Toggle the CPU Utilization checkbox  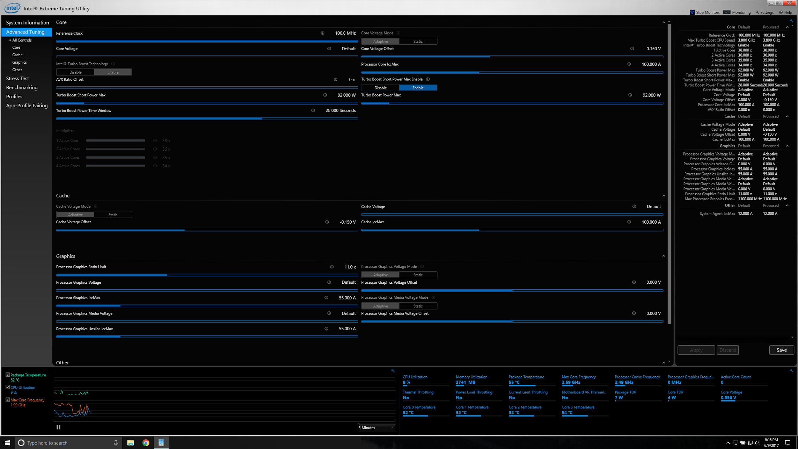click(8, 388)
